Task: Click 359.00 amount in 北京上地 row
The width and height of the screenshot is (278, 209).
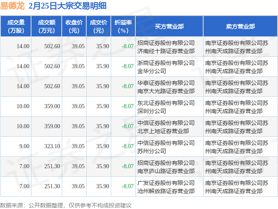Action: pos(52,127)
